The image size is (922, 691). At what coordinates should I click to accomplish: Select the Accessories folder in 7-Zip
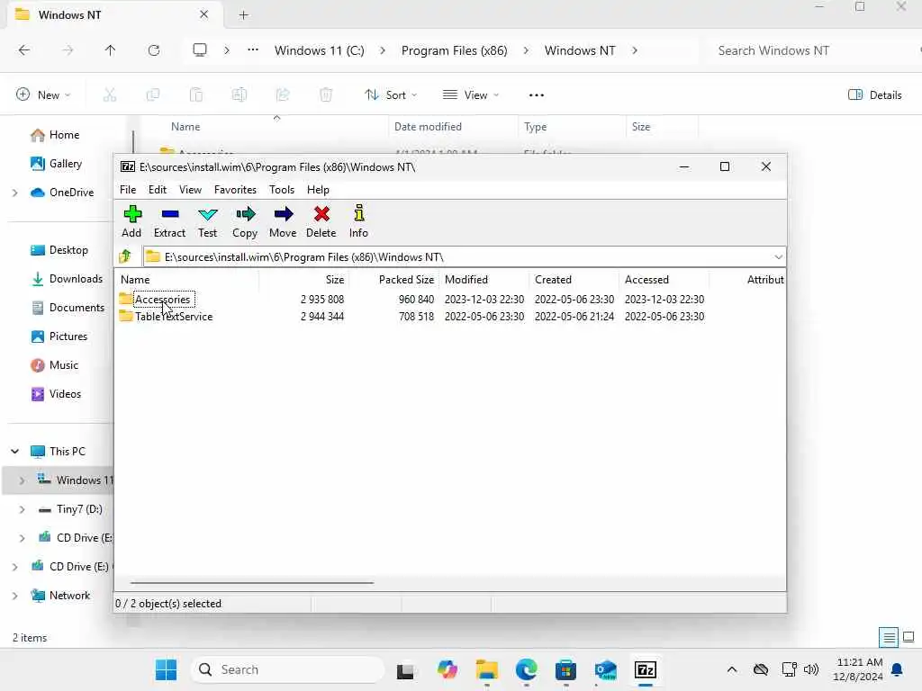(x=162, y=299)
